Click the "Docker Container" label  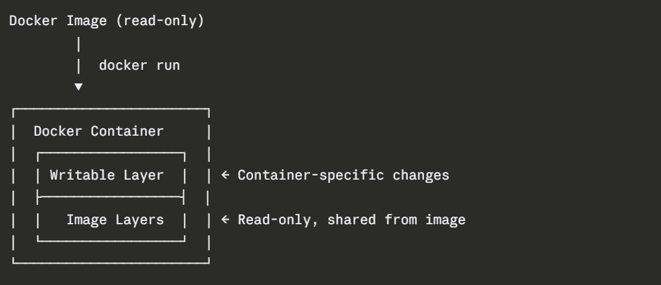pyautogui.click(x=98, y=132)
